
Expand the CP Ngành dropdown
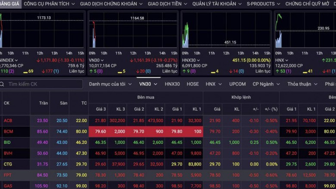coord(266,84)
